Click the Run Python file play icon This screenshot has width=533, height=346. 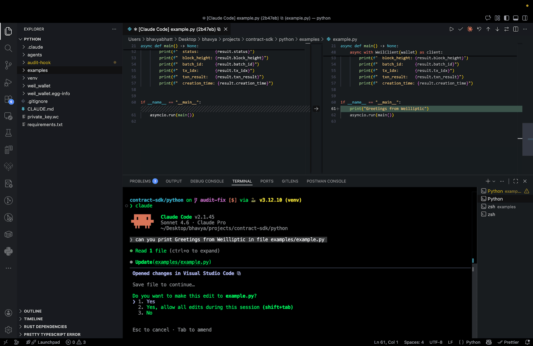click(x=451, y=29)
